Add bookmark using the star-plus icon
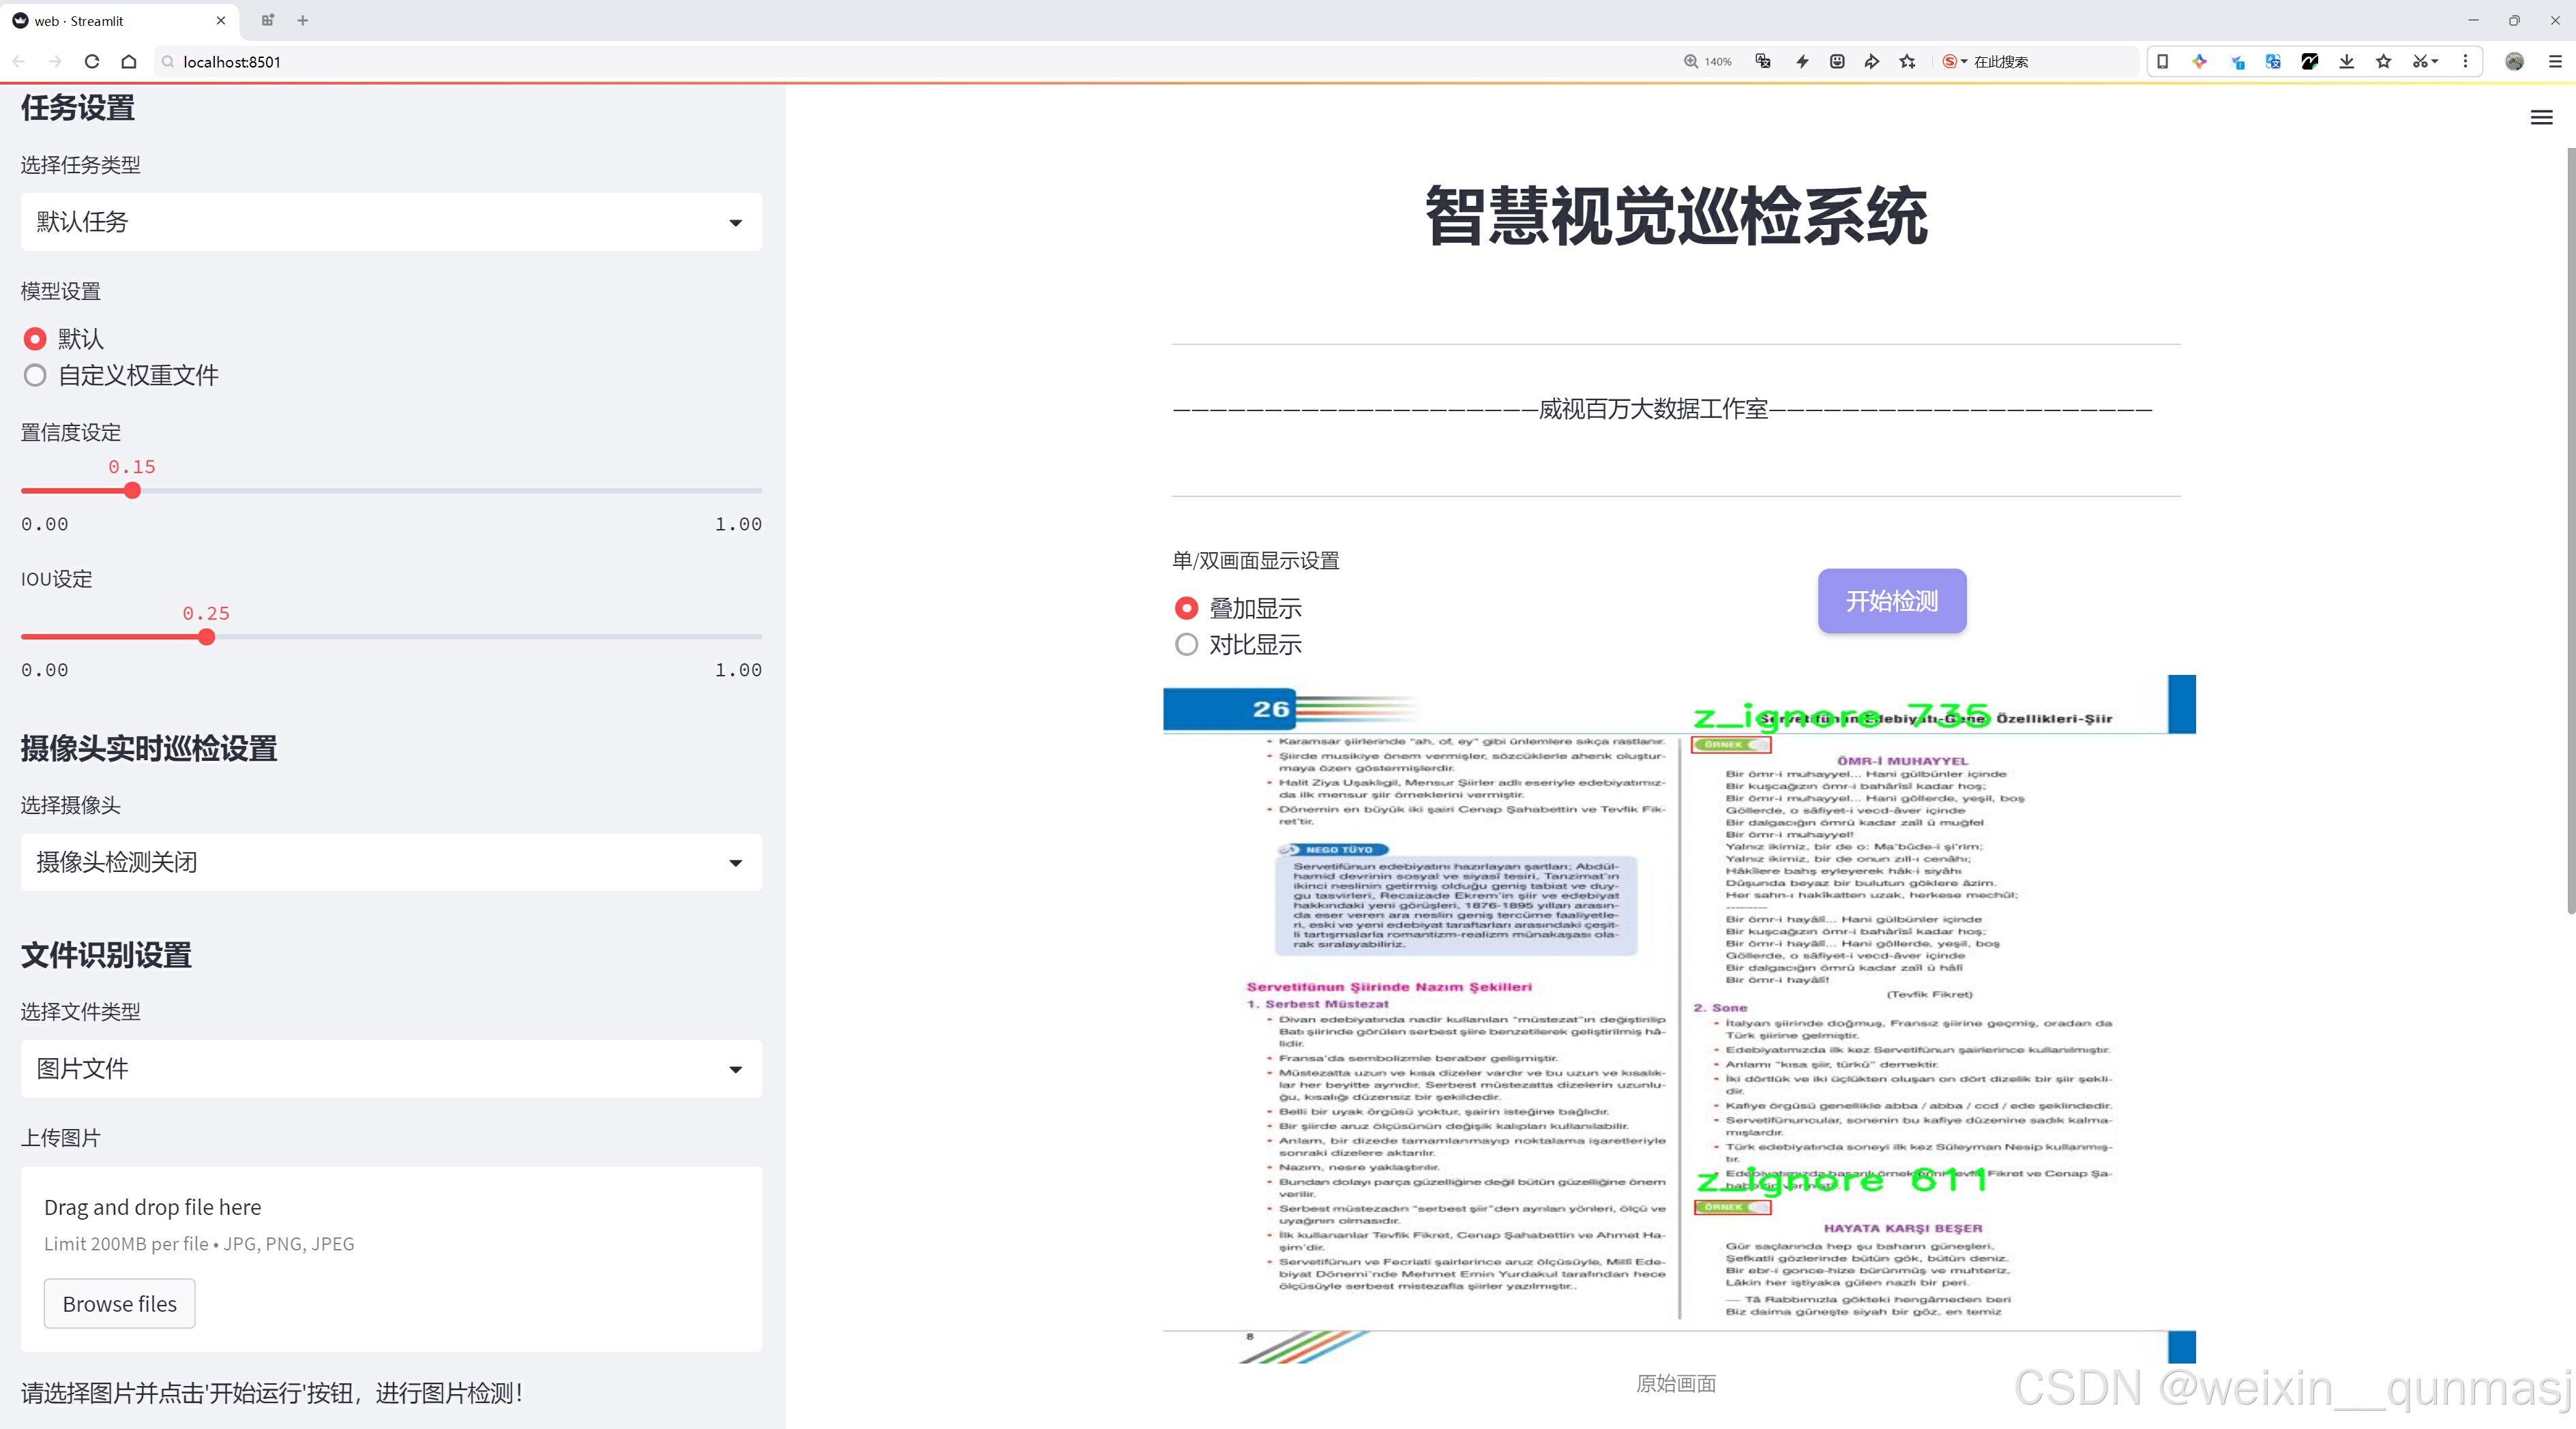Viewport: 2576px width, 1429px height. (1907, 62)
